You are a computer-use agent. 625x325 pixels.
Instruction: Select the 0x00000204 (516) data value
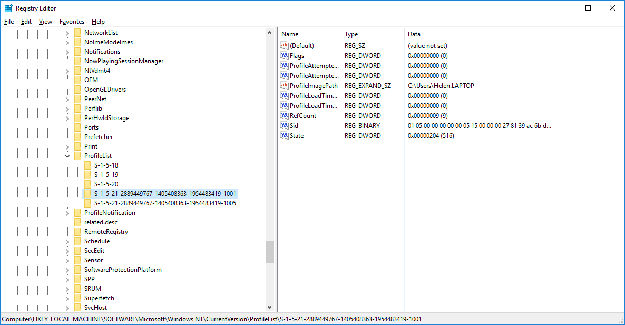431,136
